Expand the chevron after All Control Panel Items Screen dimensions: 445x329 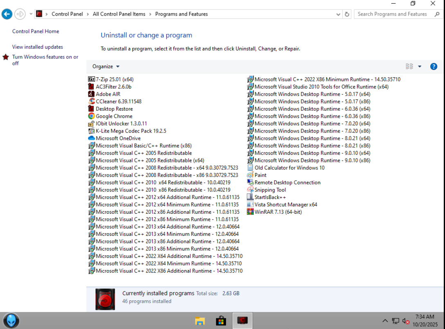tap(150, 14)
